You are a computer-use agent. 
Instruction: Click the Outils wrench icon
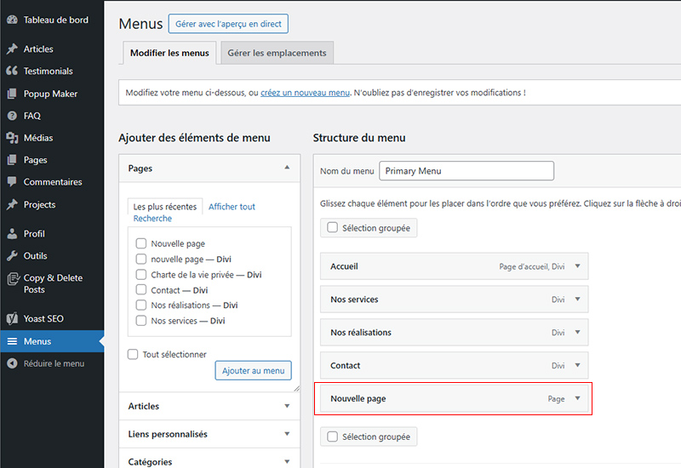tap(12, 256)
